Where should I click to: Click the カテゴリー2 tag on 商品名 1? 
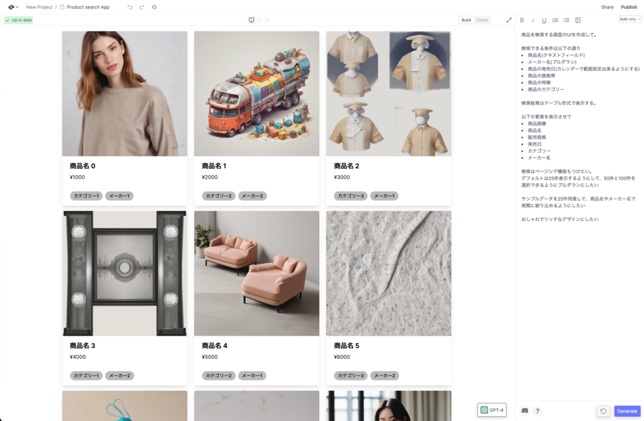point(219,196)
